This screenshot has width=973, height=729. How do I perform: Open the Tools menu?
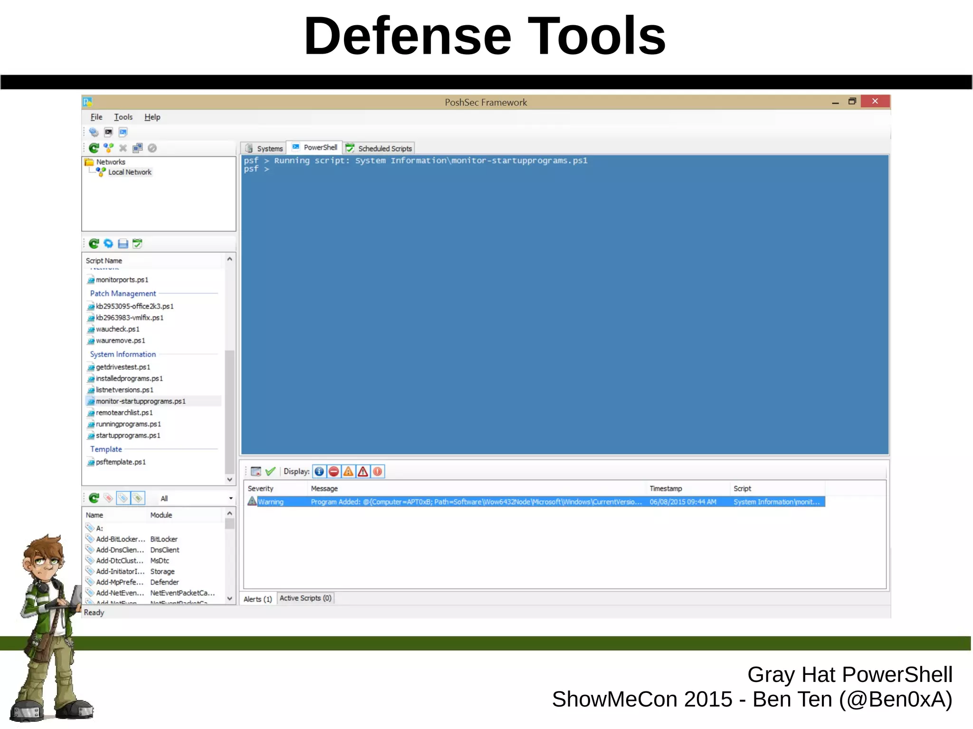tap(123, 117)
